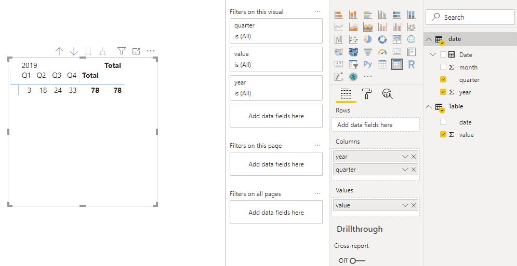Select the area chart visual

point(353,27)
